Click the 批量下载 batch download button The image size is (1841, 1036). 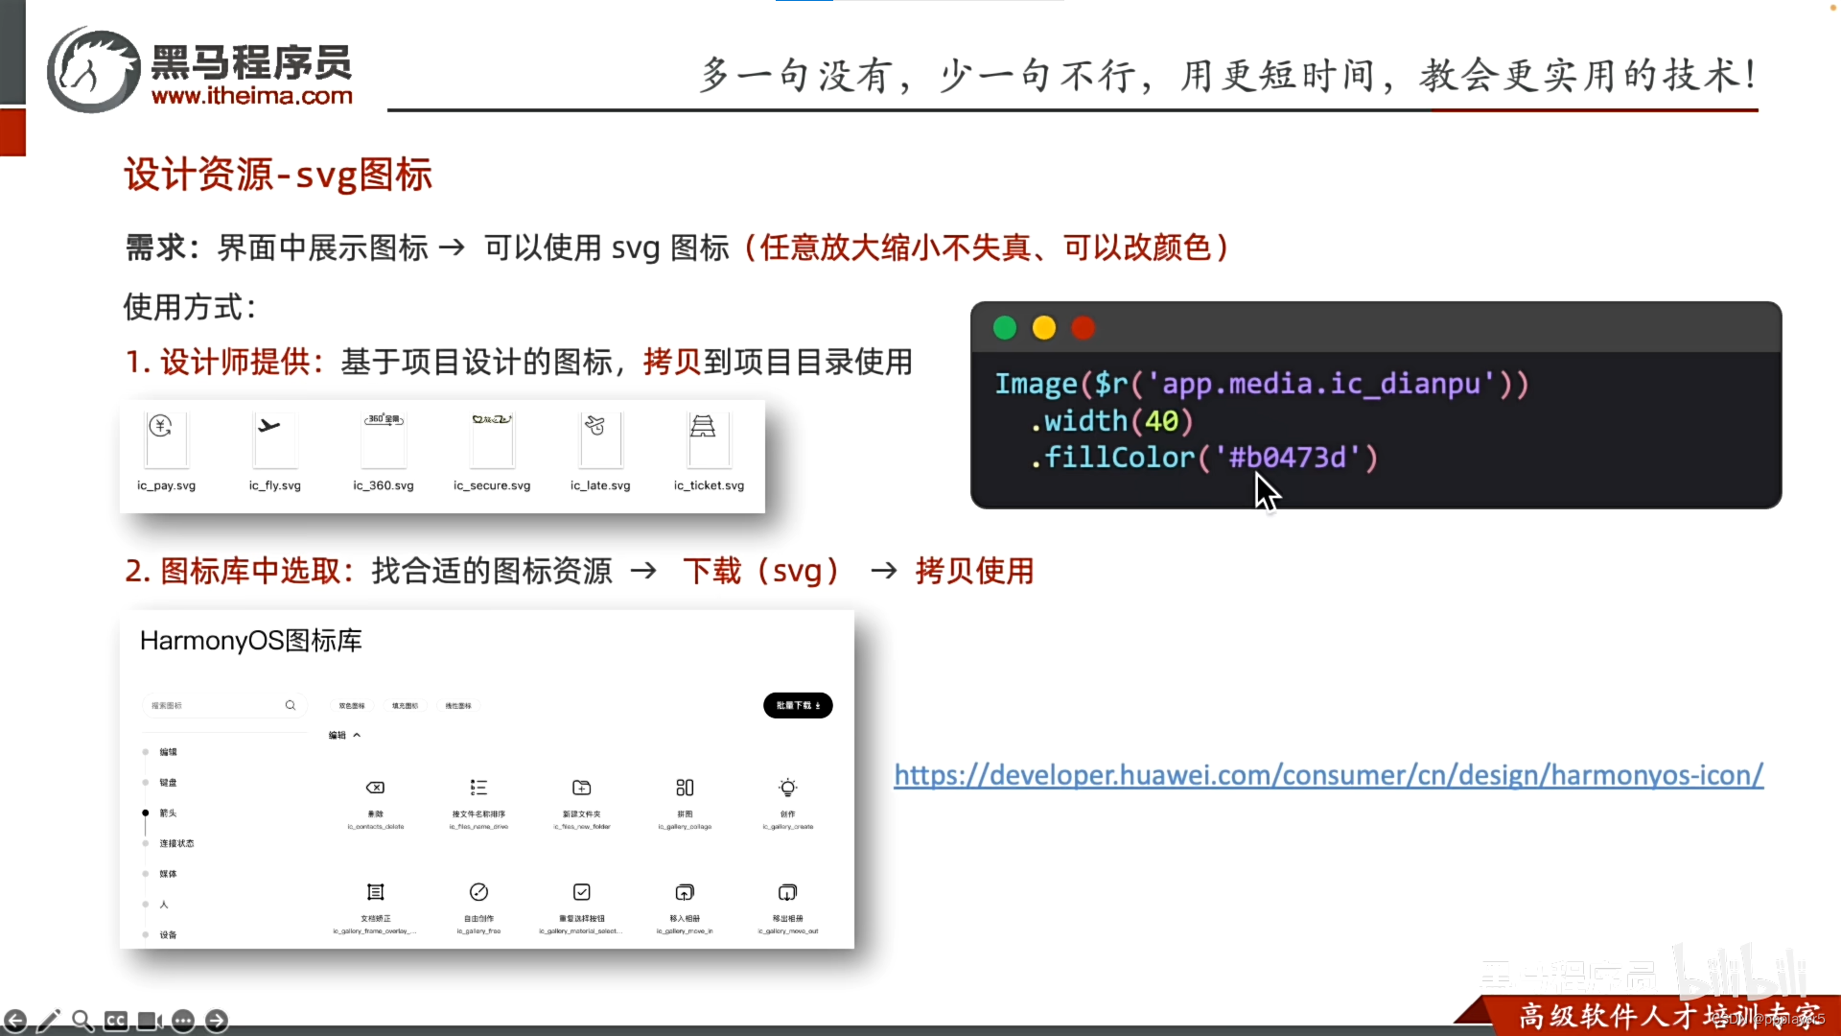coord(798,705)
